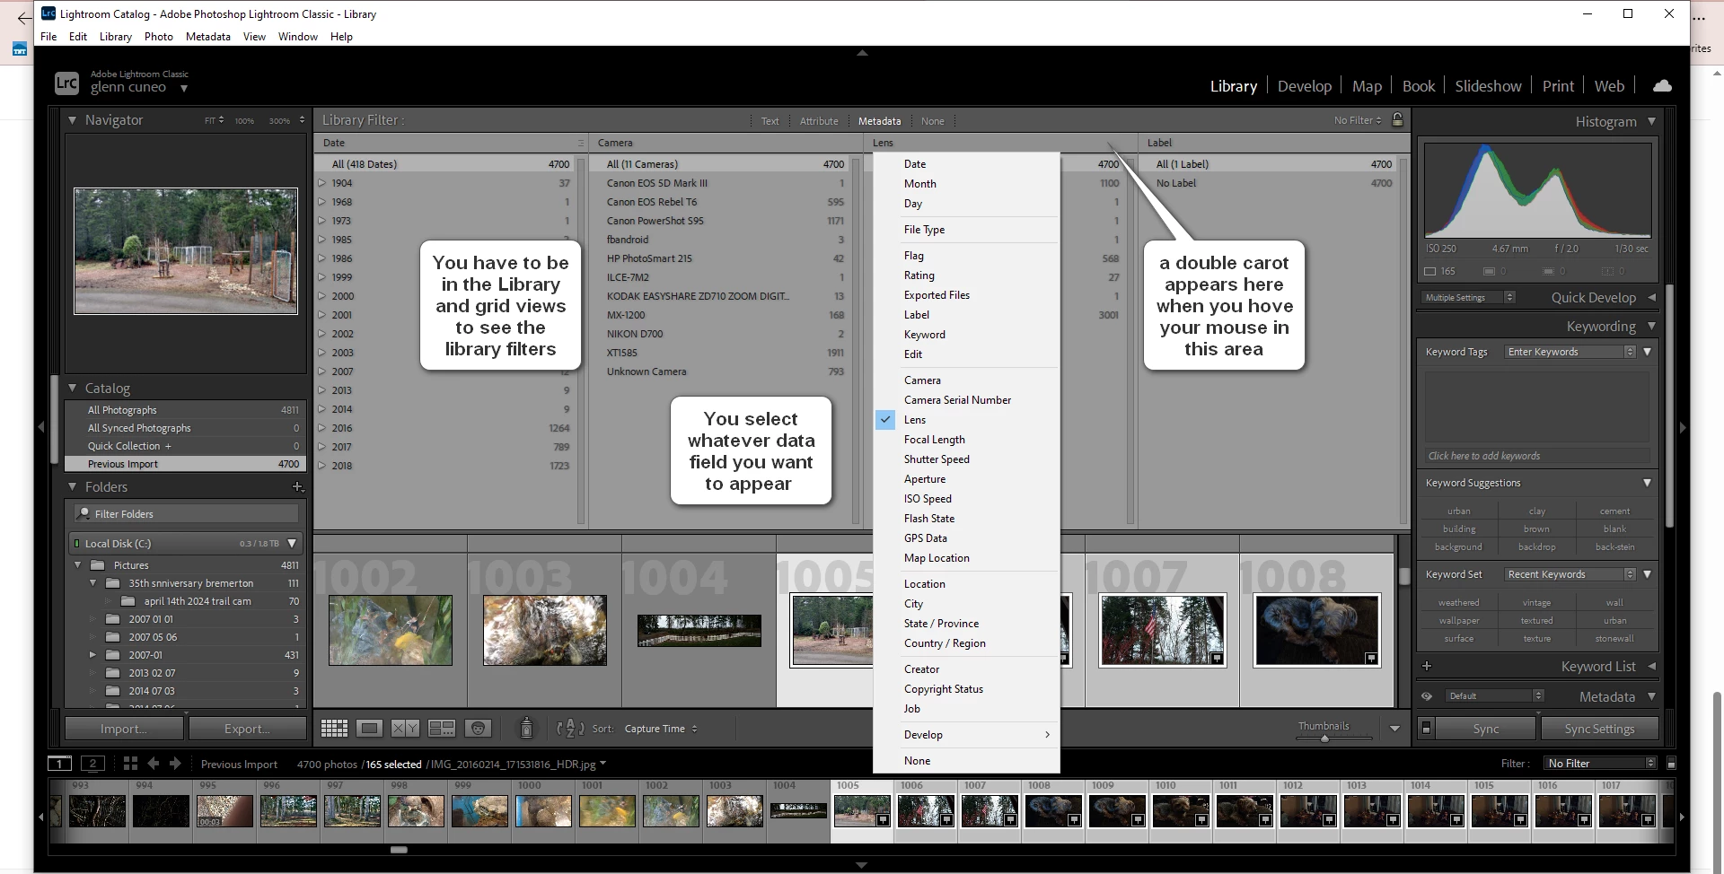Lock the Library Filter with the padlock icon
Screen dimensions: 1724x874
[x=1397, y=119]
